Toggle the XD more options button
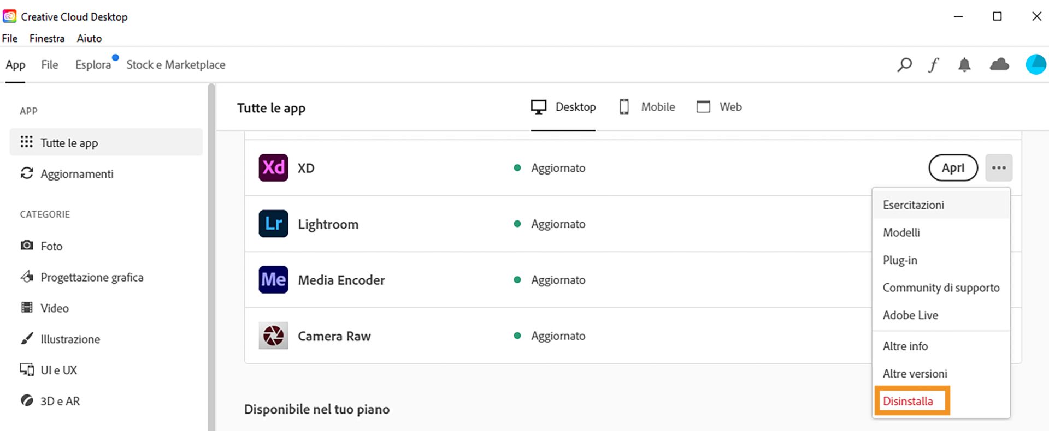 click(x=999, y=167)
